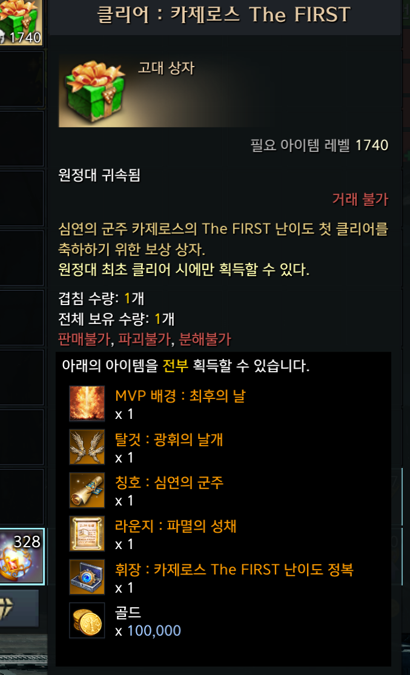Image resolution: width=410 pixels, height=675 pixels.
Task: Click the diamond icon button at bottom left
Action: pos(19,608)
